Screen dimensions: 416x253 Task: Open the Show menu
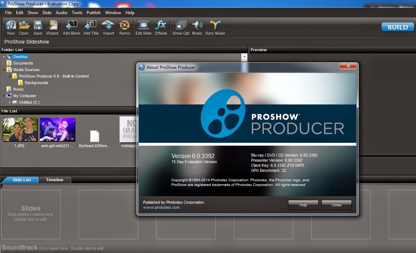coord(33,12)
